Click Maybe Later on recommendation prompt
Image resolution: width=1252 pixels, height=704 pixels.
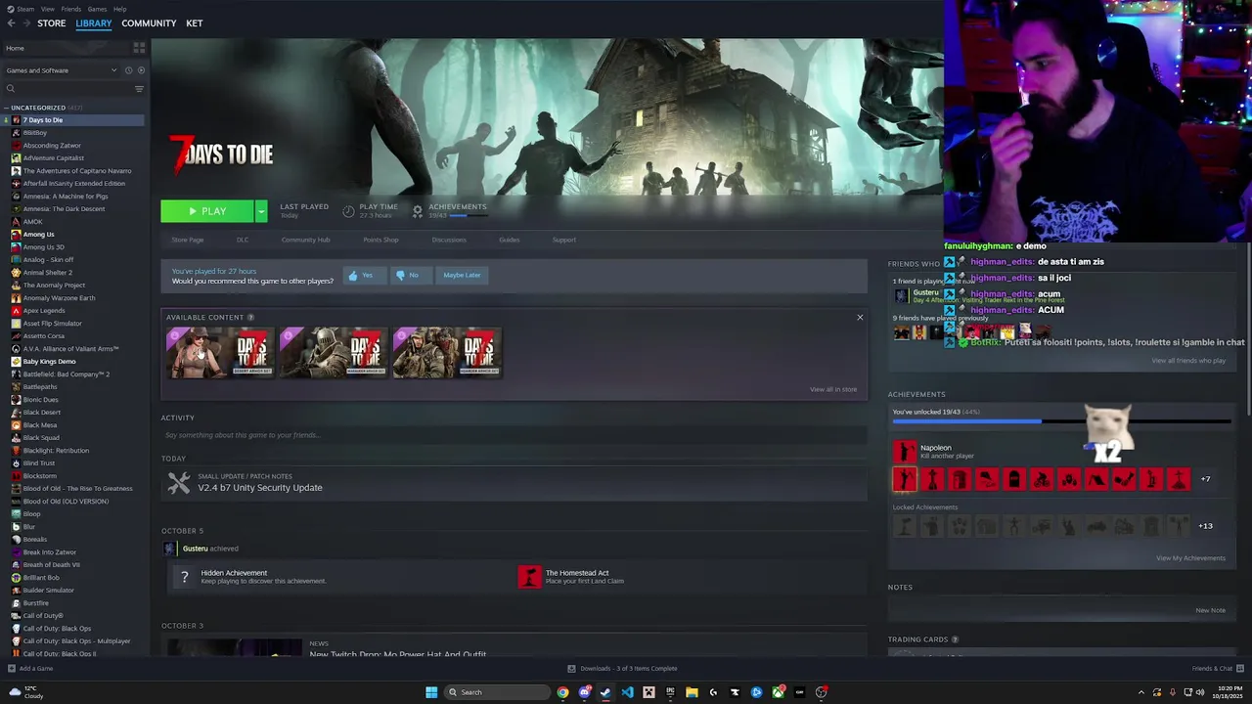click(x=462, y=275)
